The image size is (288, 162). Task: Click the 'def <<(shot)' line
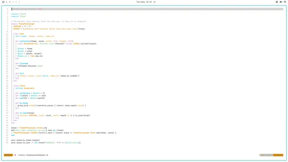pos(31,96)
